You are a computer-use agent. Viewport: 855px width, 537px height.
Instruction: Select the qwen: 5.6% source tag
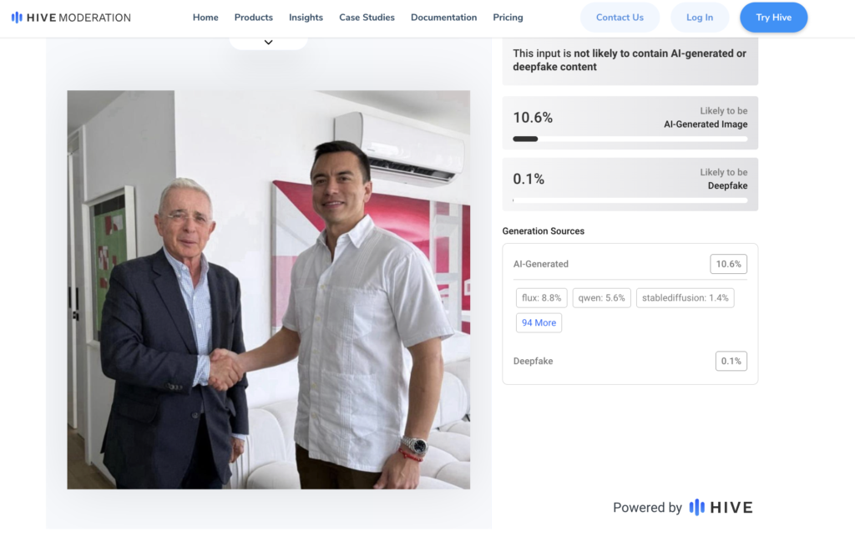[601, 298]
